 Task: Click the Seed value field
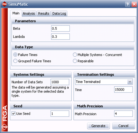pyautogui.click(x=60, y=114)
